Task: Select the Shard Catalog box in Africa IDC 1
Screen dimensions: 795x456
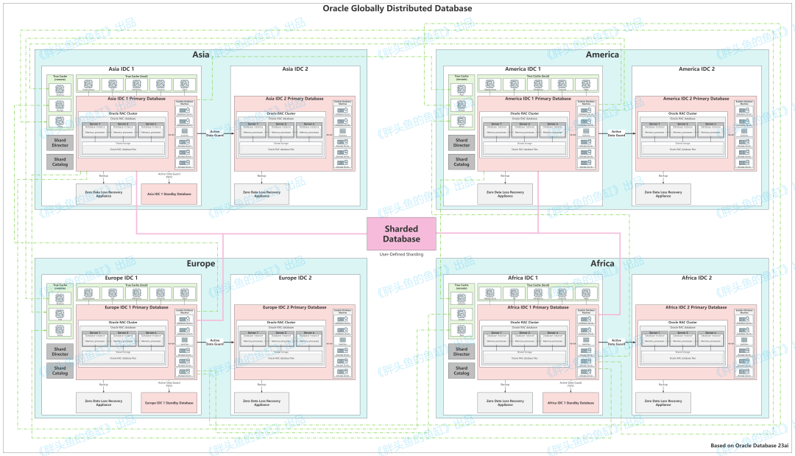Action: point(462,371)
